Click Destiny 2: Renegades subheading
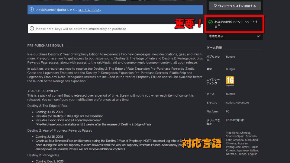This screenshot has height=163, width=290. coord(43,155)
